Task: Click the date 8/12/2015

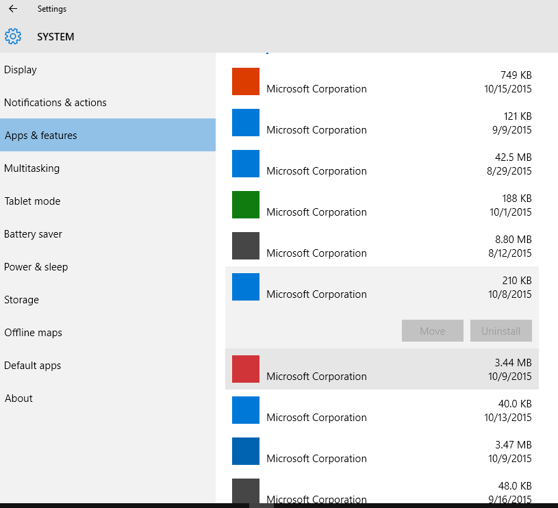Action: point(510,253)
